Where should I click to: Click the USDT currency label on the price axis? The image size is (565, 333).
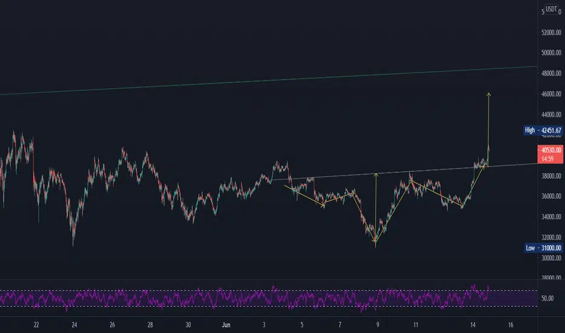551,9
